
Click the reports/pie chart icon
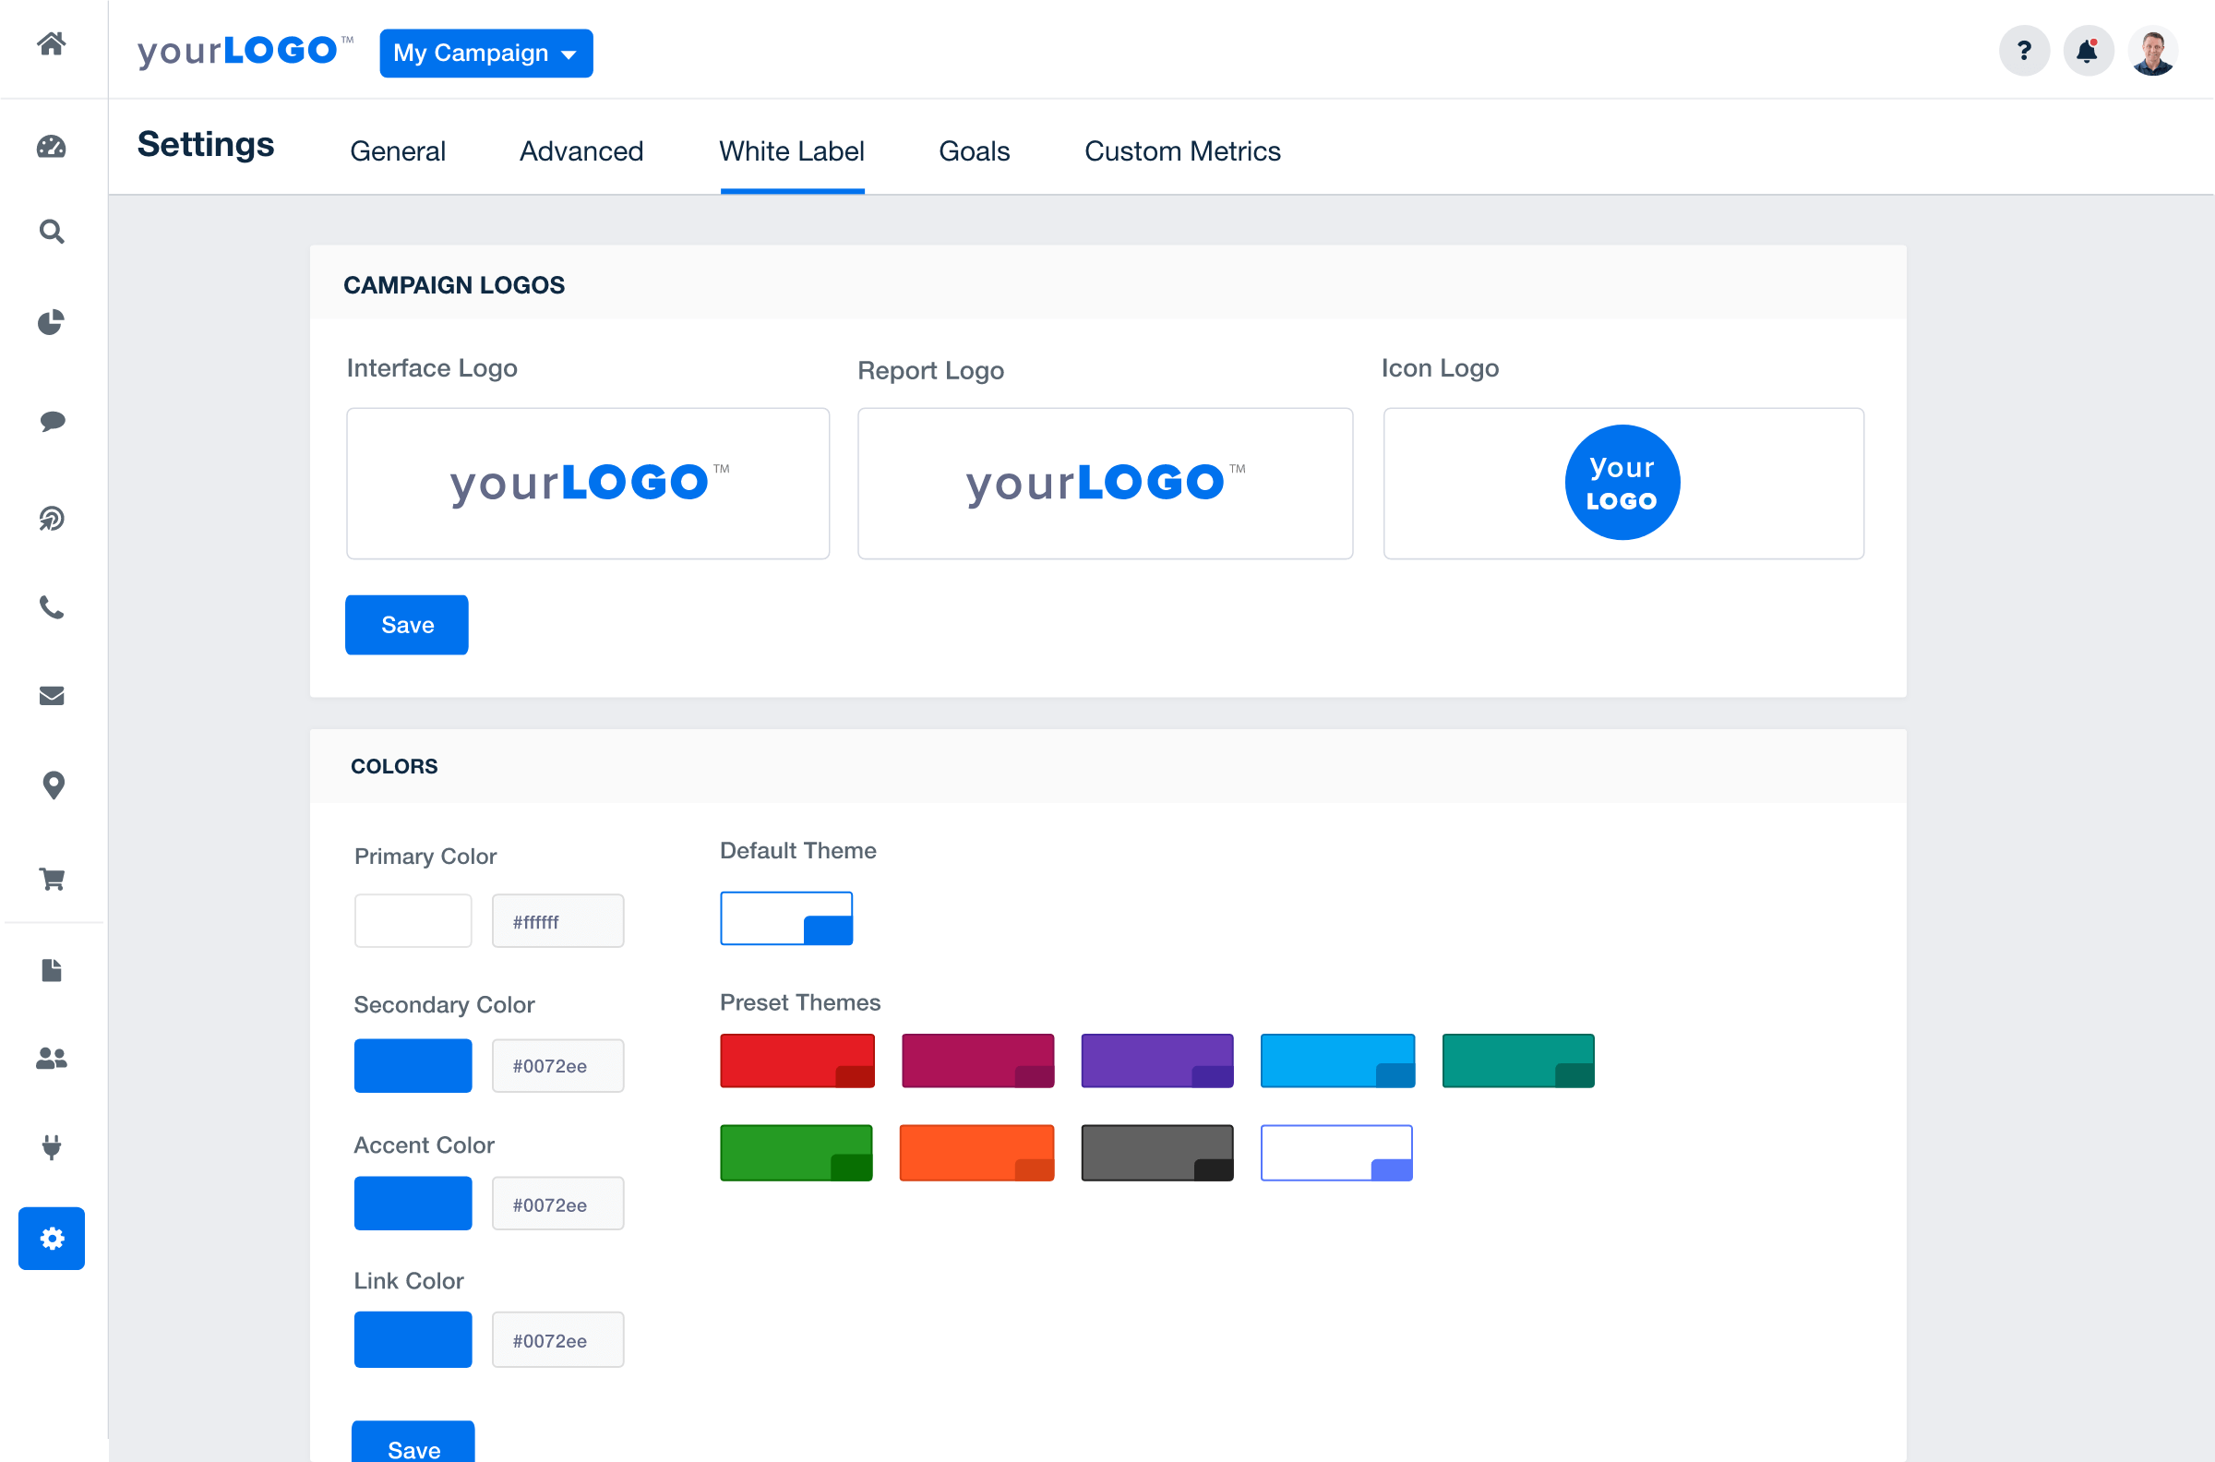point(51,321)
